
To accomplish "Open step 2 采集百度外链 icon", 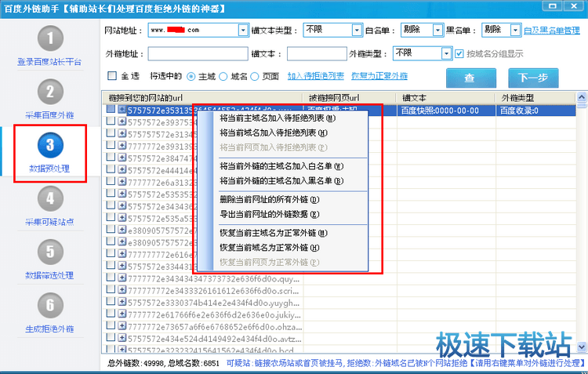I will [x=50, y=92].
